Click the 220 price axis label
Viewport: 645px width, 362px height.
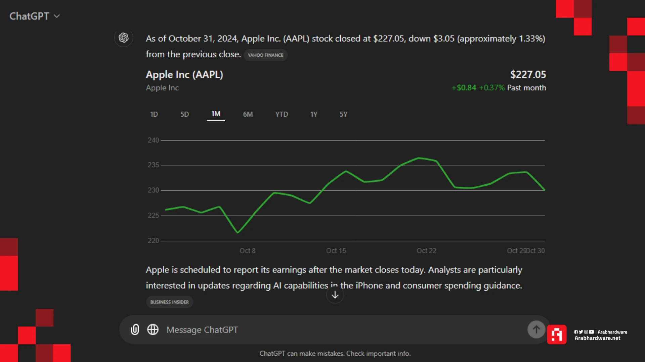153,241
